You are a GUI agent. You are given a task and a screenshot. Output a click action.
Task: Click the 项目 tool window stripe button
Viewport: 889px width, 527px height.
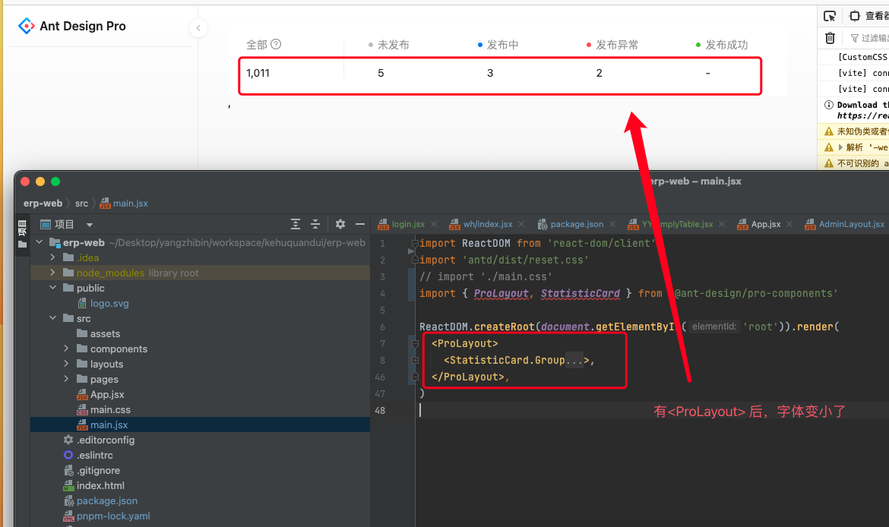click(x=22, y=229)
